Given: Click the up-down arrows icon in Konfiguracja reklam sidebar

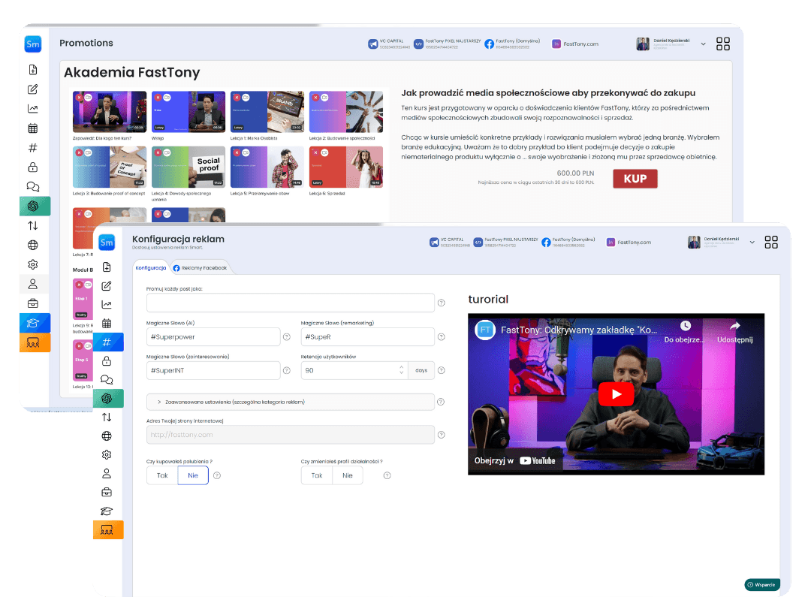Looking at the screenshot, I should pyautogui.click(x=107, y=417).
